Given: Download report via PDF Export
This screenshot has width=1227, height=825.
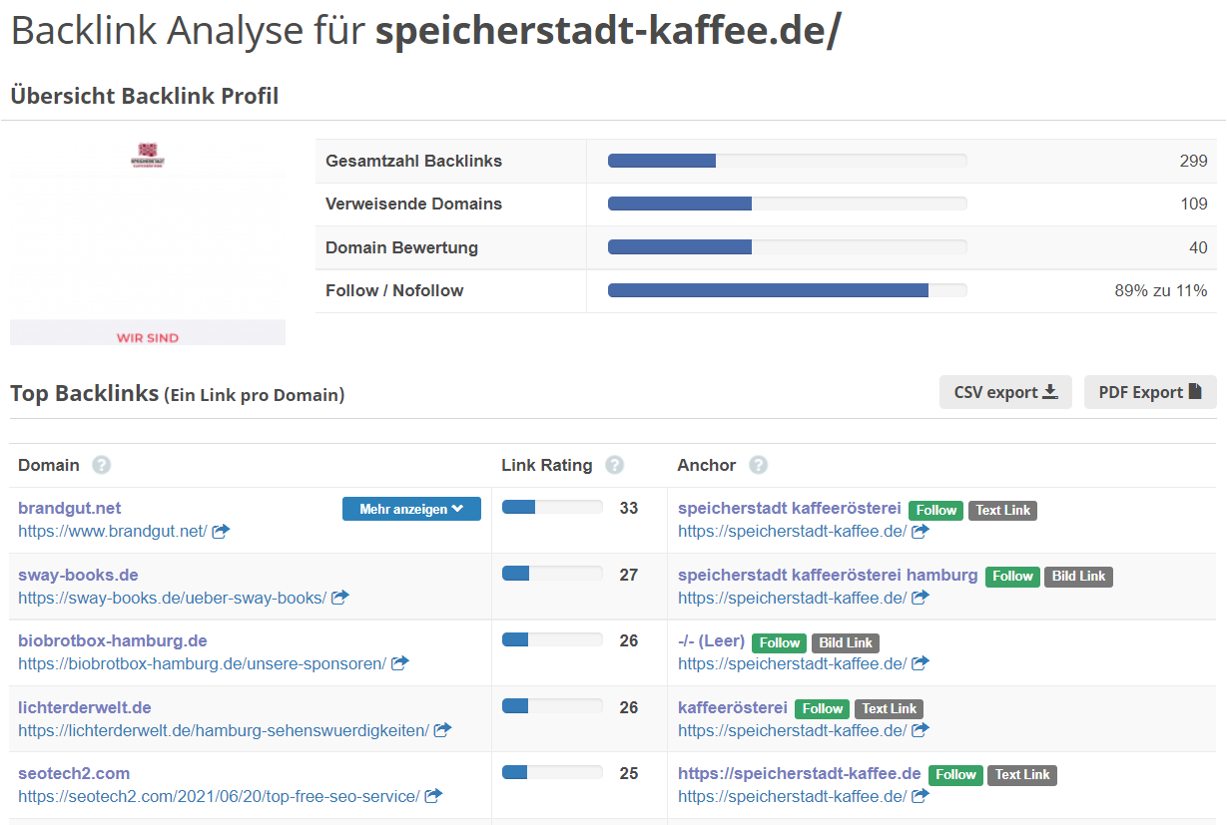Looking at the screenshot, I should (x=1150, y=392).
